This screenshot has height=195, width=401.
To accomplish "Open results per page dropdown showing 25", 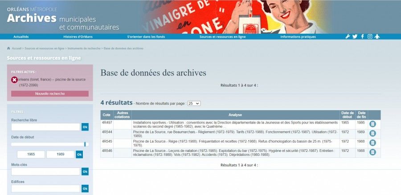I will click(194, 103).
